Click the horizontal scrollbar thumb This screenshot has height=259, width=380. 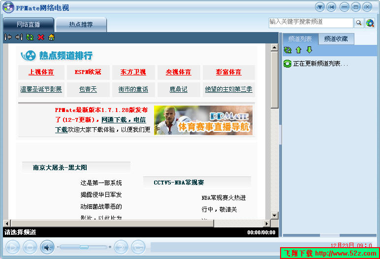point(112,223)
